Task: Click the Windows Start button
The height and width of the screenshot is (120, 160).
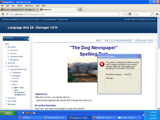Action: [7, 113]
